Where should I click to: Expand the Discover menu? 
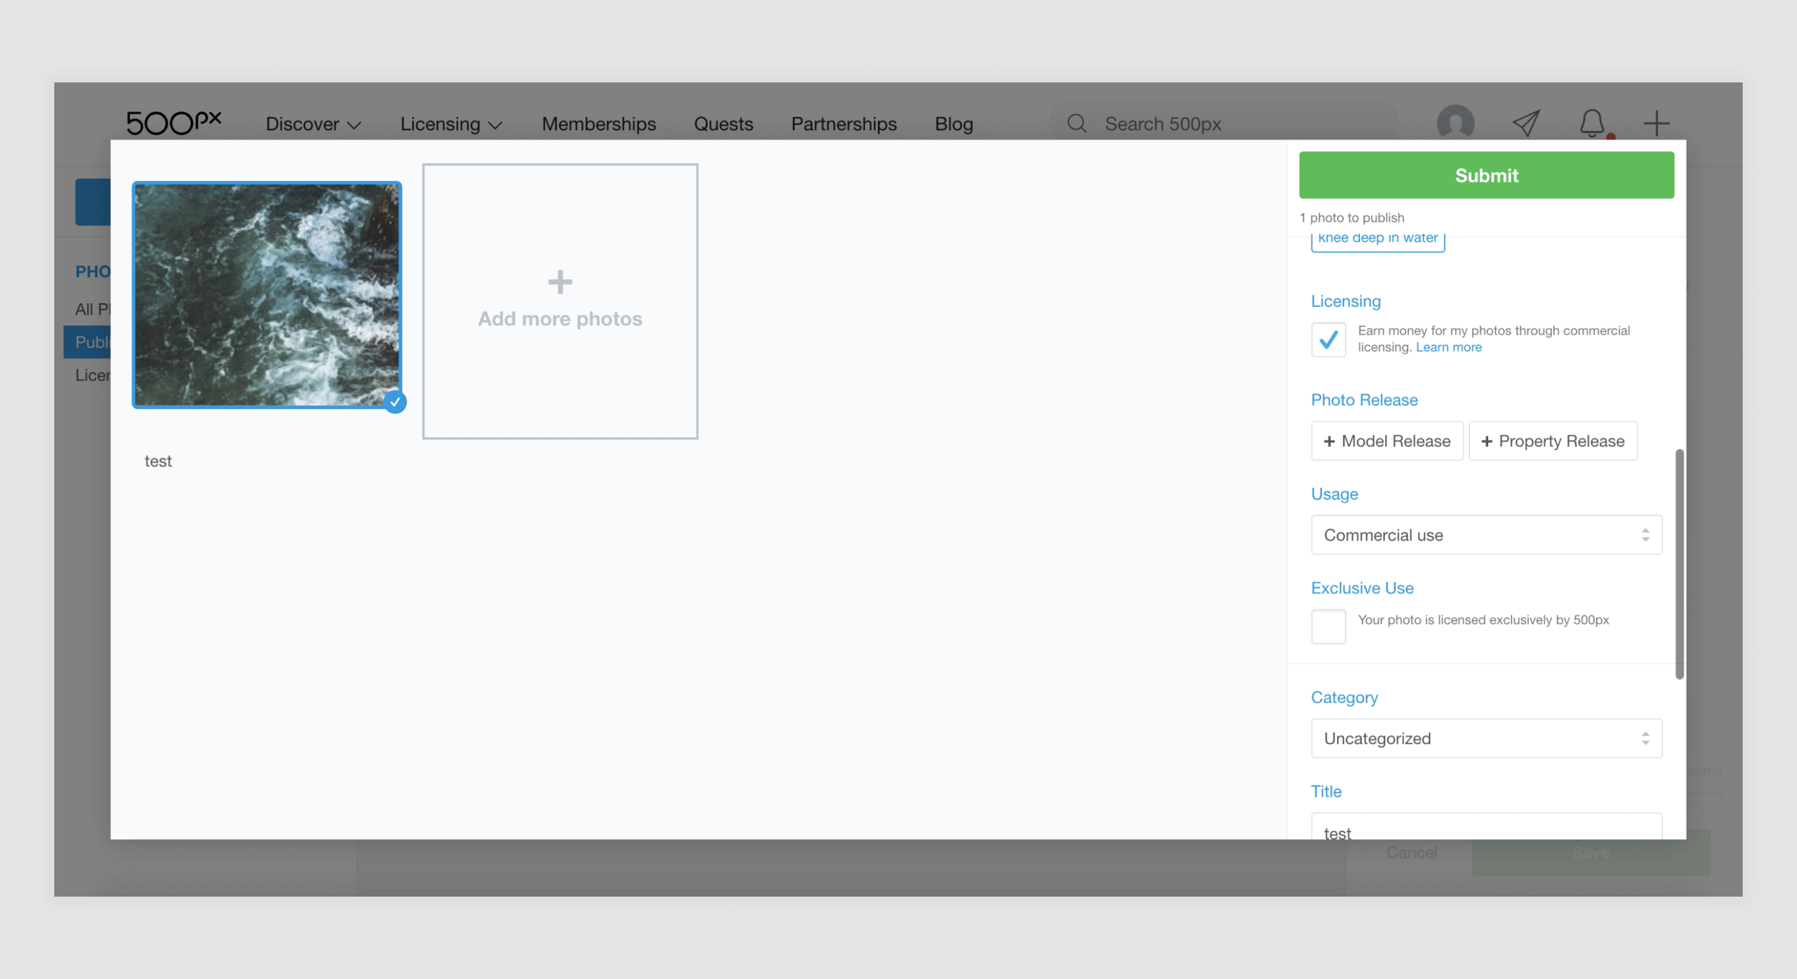point(313,124)
